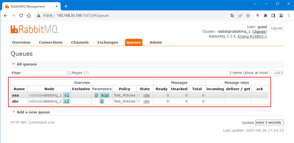Sort by the State column header
The height and width of the screenshot is (143, 294).
(145, 89)
